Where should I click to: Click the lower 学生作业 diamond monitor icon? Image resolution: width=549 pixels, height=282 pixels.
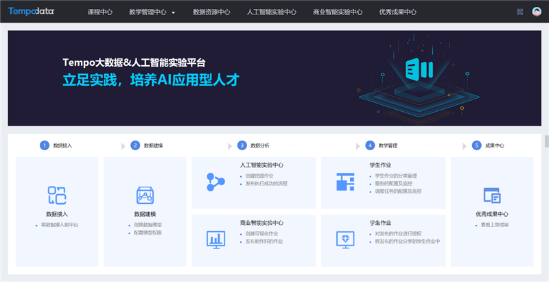coord(344,238)
